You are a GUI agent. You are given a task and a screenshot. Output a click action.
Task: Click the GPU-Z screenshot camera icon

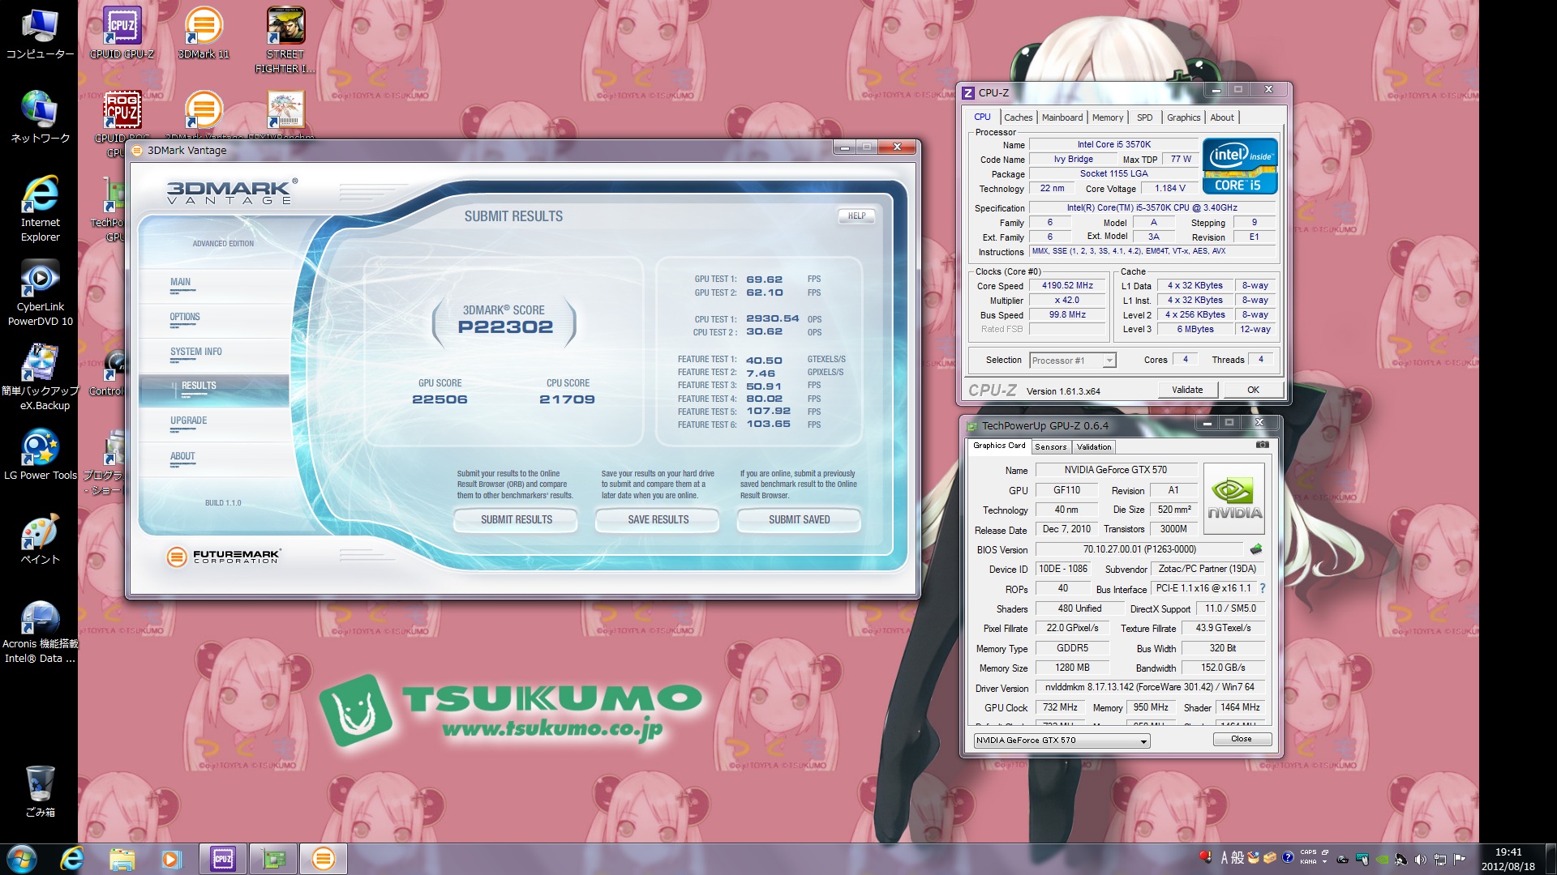coord(1262,445)
